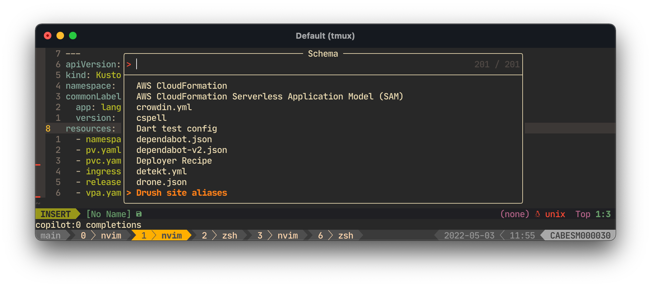This screenshot has width=651, height=287.
Task: Click the unix file format indicator
Action: pyautogui.click(x=555, y=214)
